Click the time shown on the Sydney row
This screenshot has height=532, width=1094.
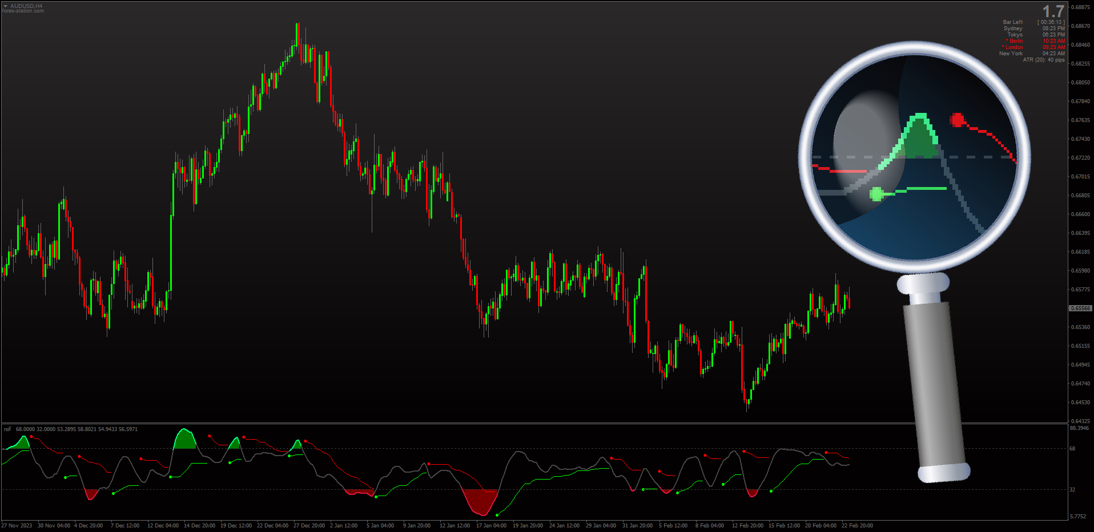coord(1053,29)
